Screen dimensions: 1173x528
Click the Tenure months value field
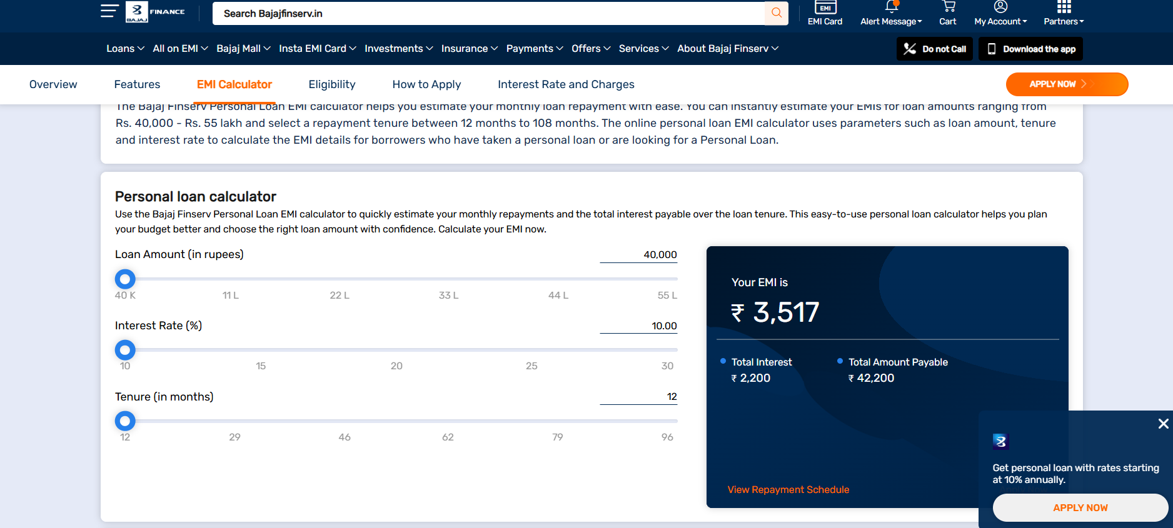point(638,397)
